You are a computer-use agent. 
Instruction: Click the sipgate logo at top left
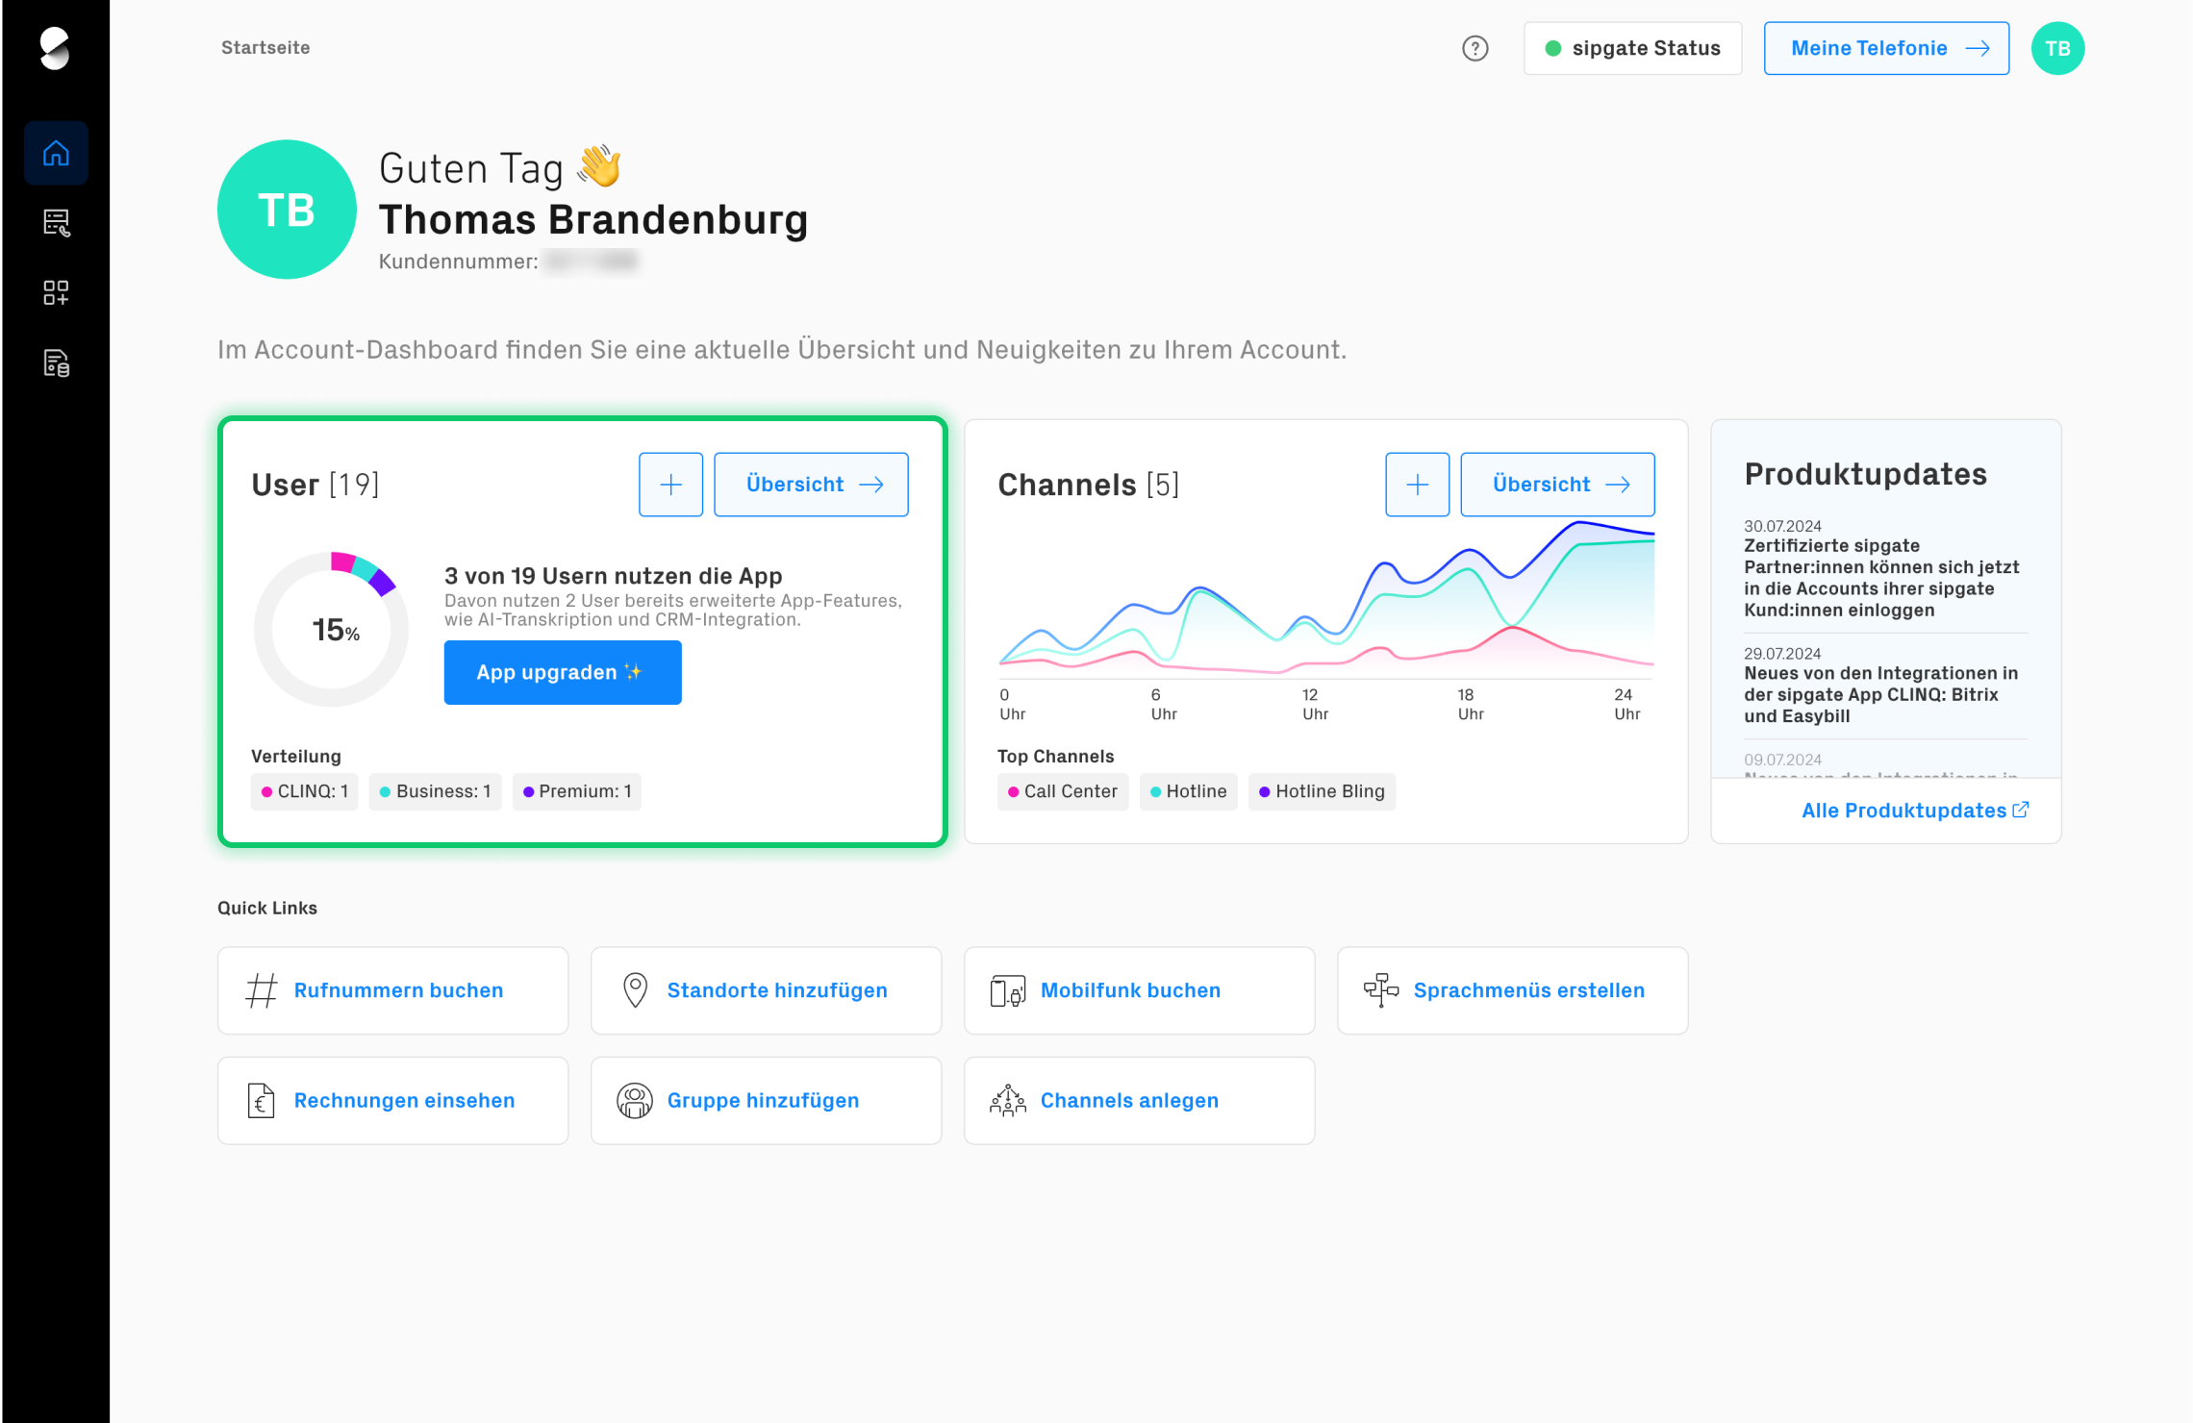55,48
